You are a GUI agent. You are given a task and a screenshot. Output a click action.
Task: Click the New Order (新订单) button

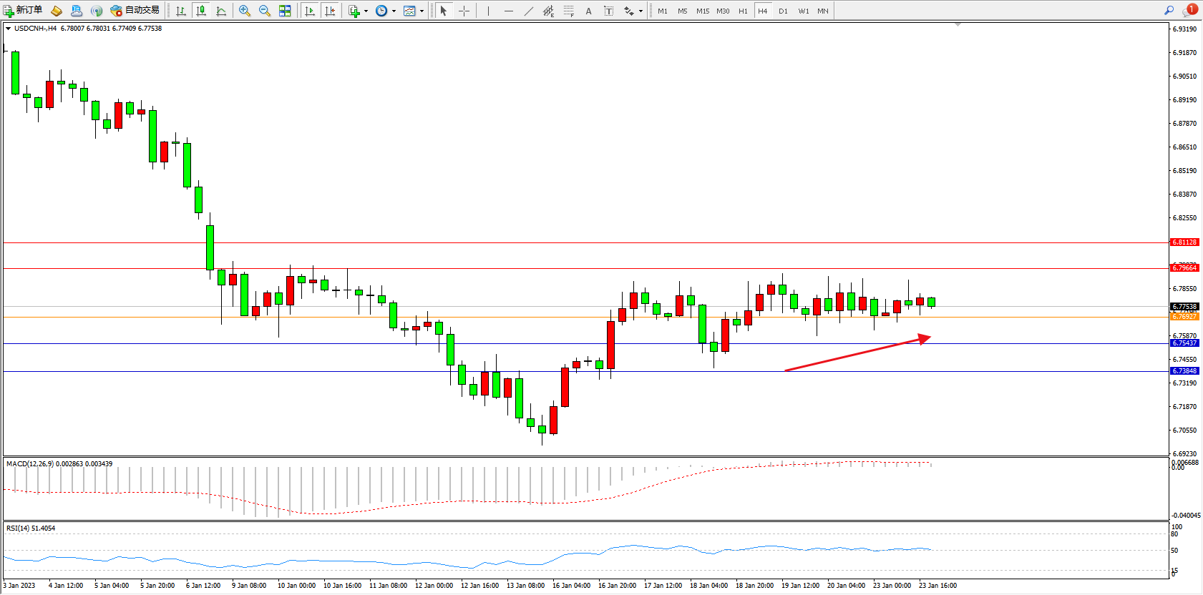[x=22, y=11]
